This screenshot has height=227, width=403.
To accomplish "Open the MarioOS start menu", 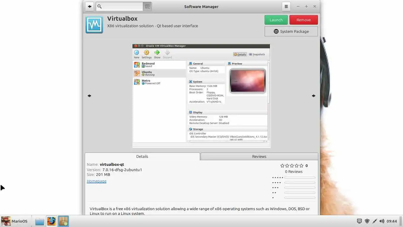I will click(15, 221).
